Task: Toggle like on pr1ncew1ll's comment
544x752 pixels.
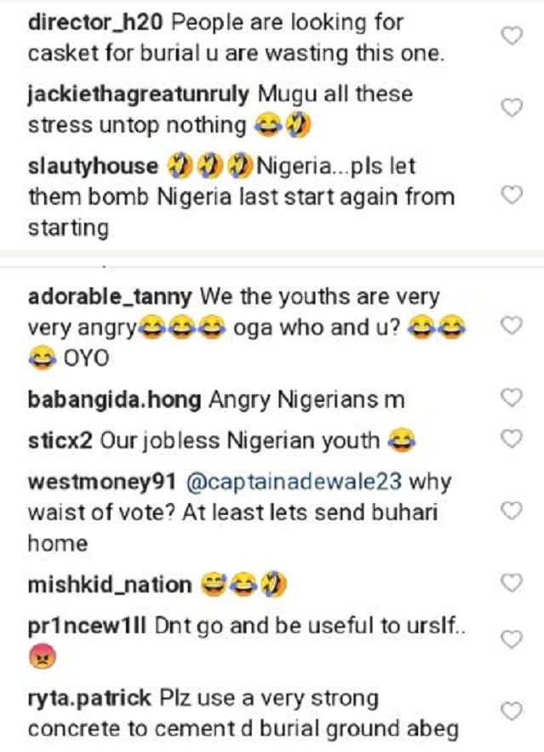Action: tap(510, 638)
